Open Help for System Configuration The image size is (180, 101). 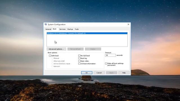point(124,73)
